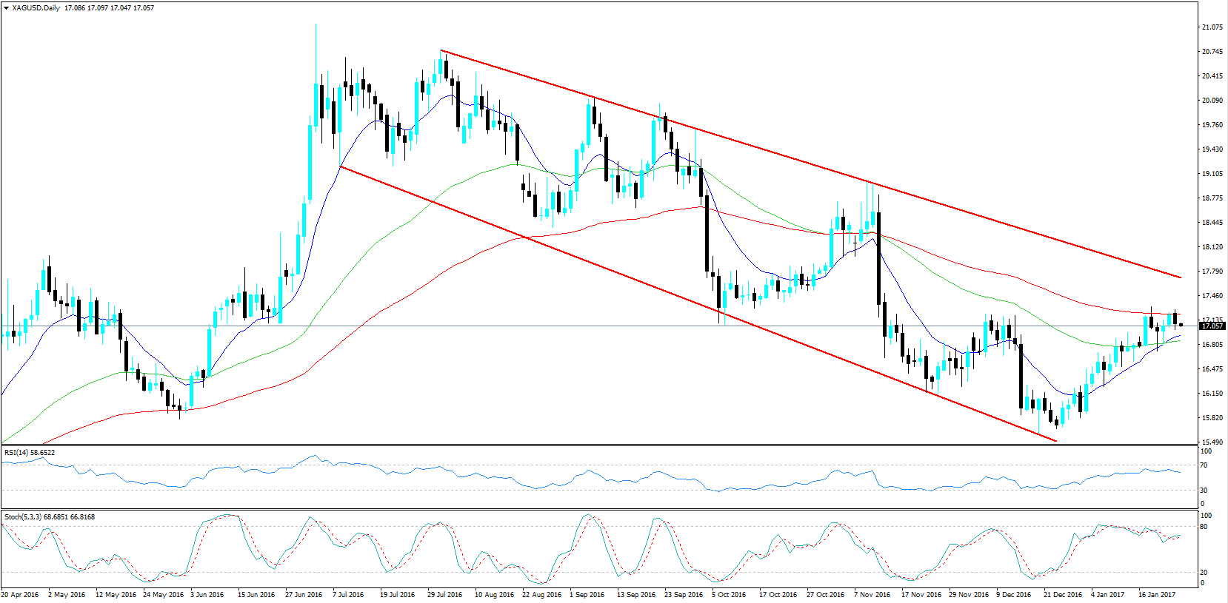Viewport: 1228px width, 603px height.
Task: Select the 7 Jul 2016 date label
Action: click(348, 594)
